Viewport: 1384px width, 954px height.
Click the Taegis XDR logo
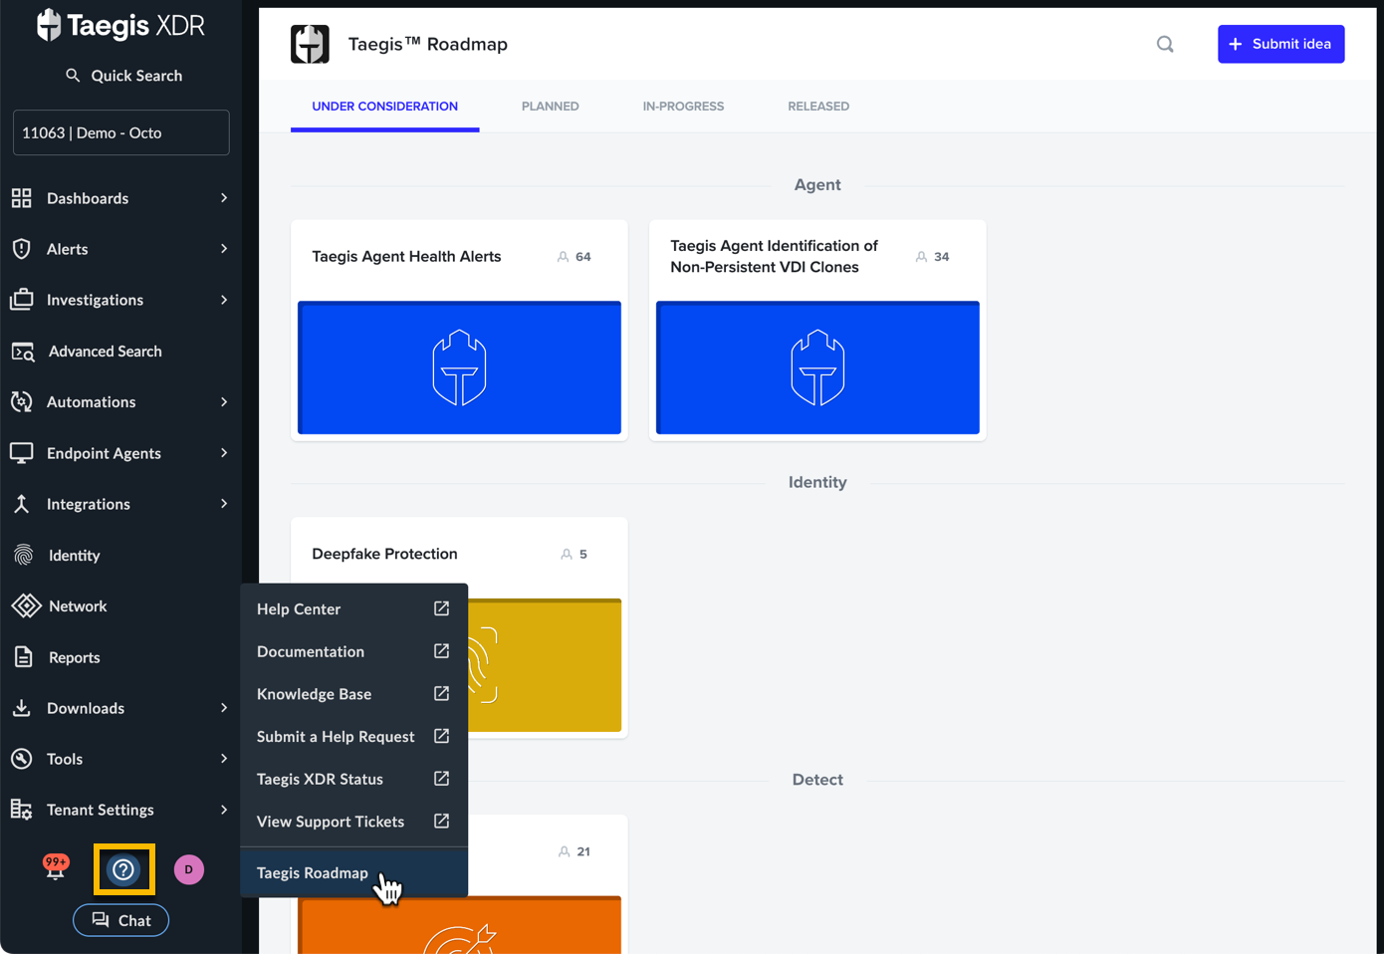[x=120, y=25]
